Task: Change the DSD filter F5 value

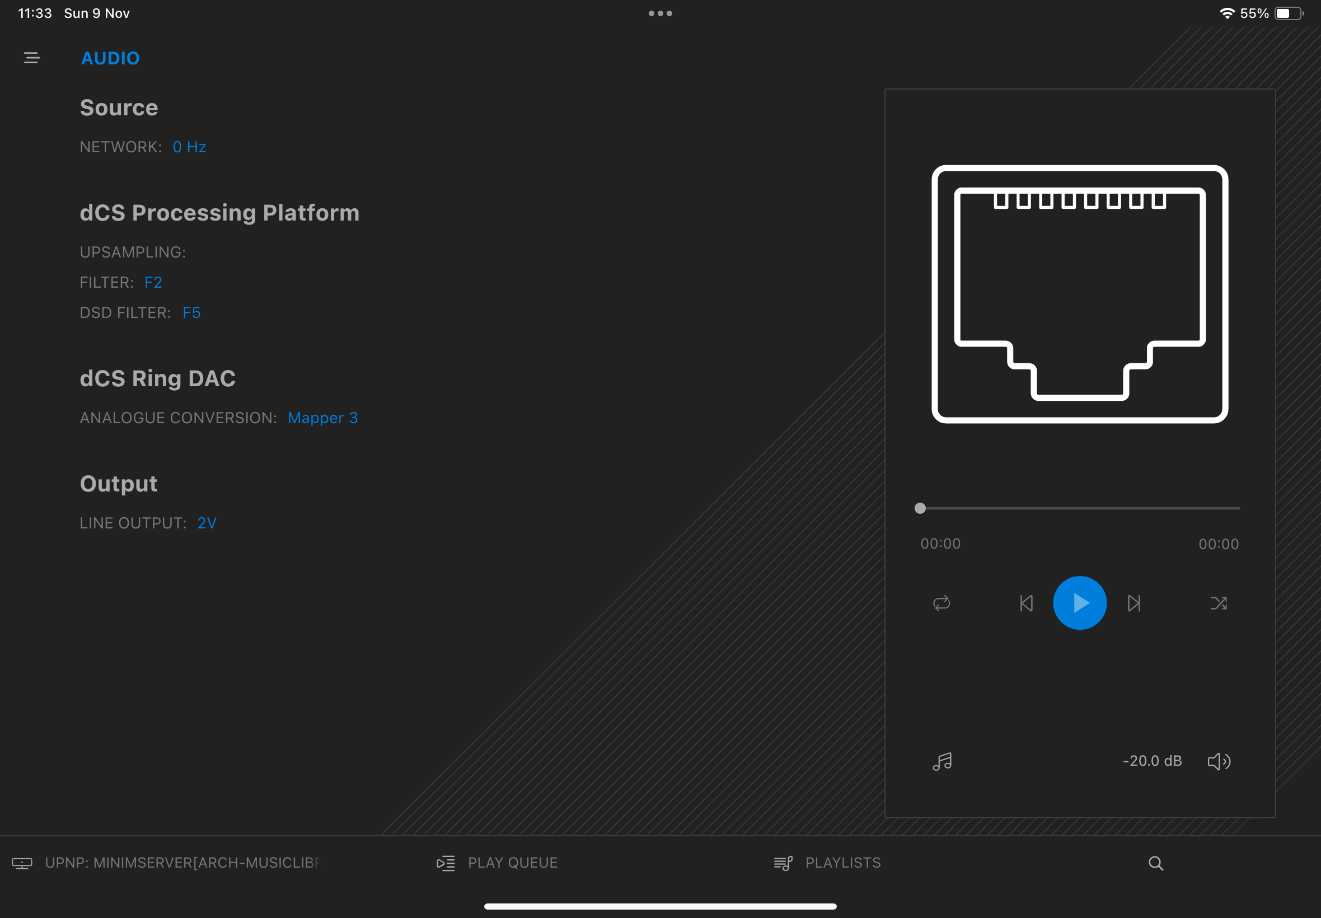Action: (x=191, y=313)
